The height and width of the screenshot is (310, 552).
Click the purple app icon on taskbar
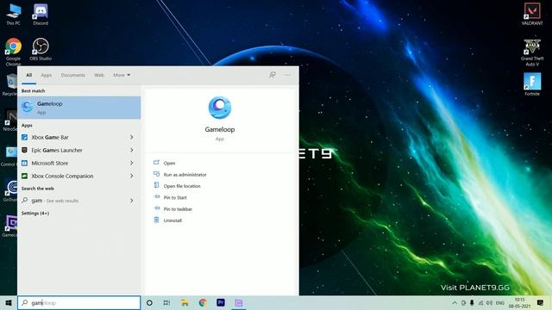tap(239, 302)
